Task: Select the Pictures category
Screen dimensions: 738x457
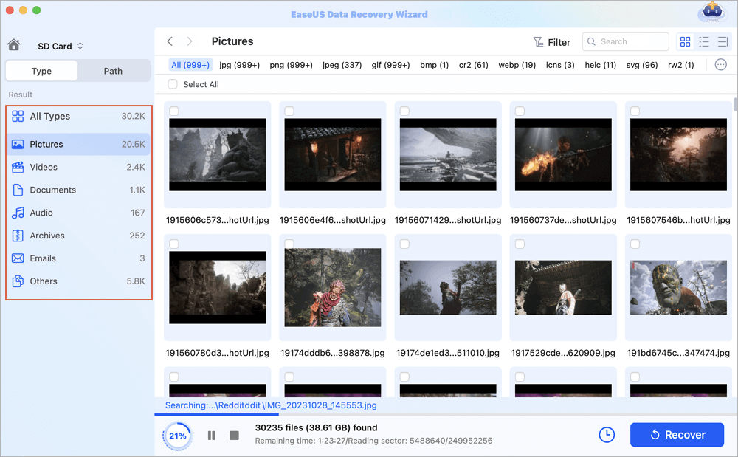Action: [x=79, y=144]
